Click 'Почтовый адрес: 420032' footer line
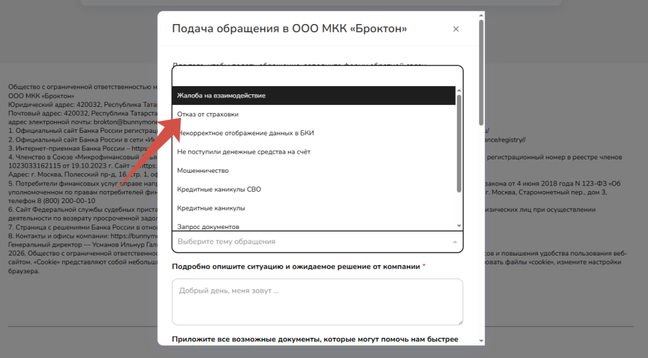The image size is (648, 358). pyautogui.click(x=83, y=113)
